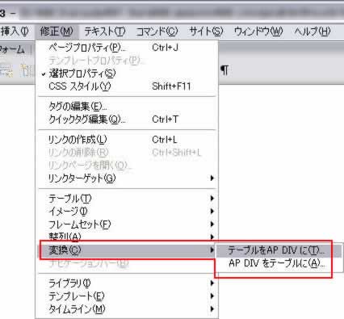Screen dimensions: 344x319
Task: Expand the 整列(A) submenu
Action: (x=127, y=237)
